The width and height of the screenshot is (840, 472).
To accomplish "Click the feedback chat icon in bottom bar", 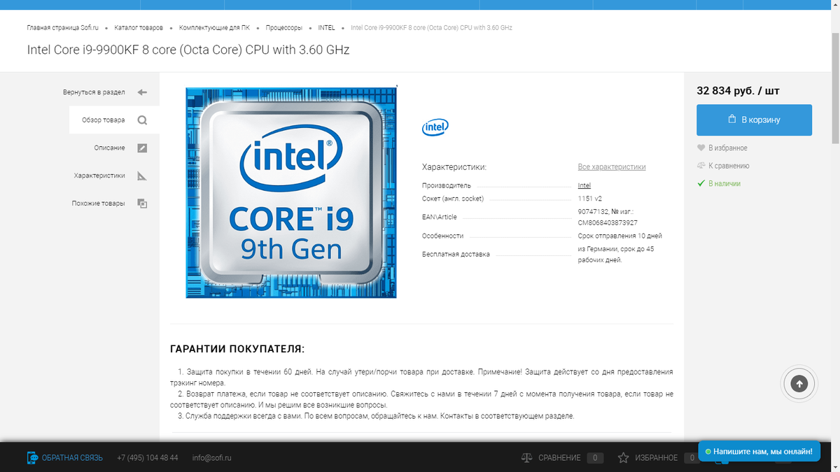I will pos(32,458).
